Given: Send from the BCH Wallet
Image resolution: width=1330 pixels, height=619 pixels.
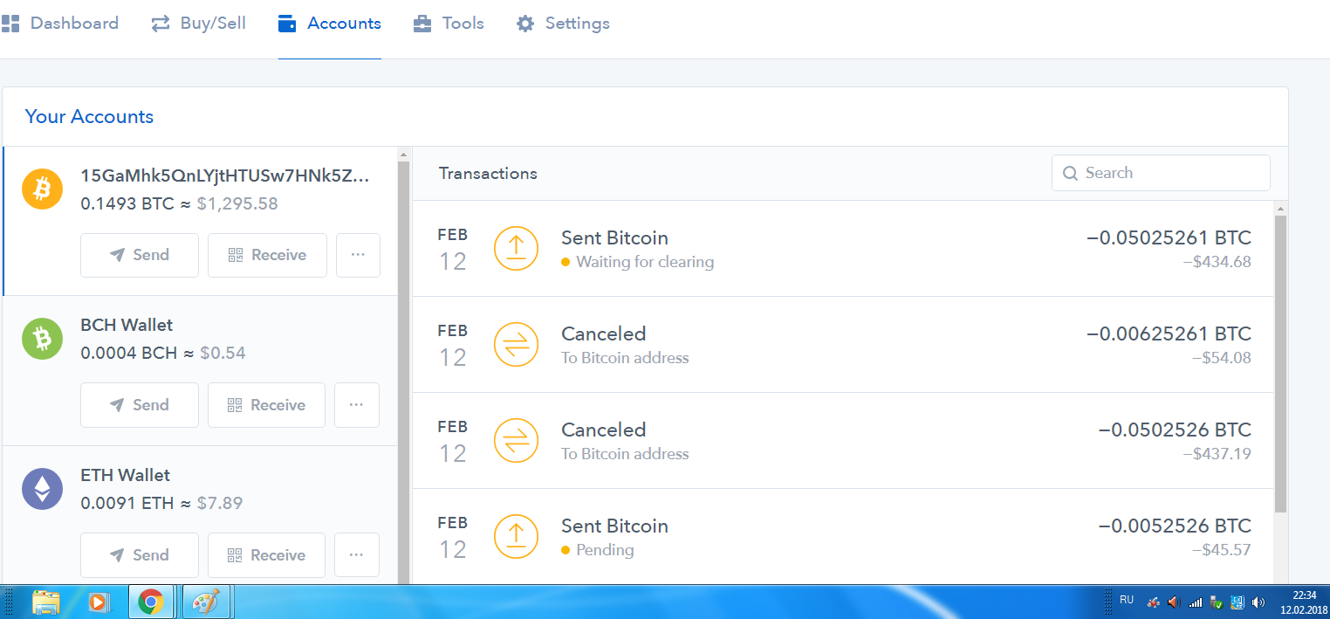Looking at the screenshot, I should [x=140, y=405].
